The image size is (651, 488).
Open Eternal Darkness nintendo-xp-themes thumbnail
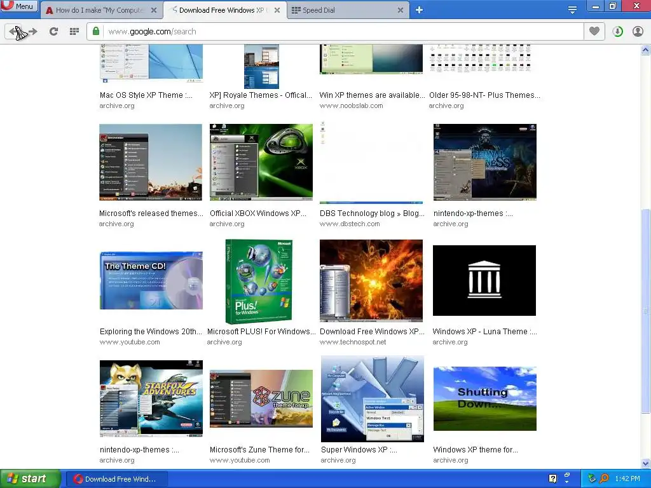coord(485,162)
